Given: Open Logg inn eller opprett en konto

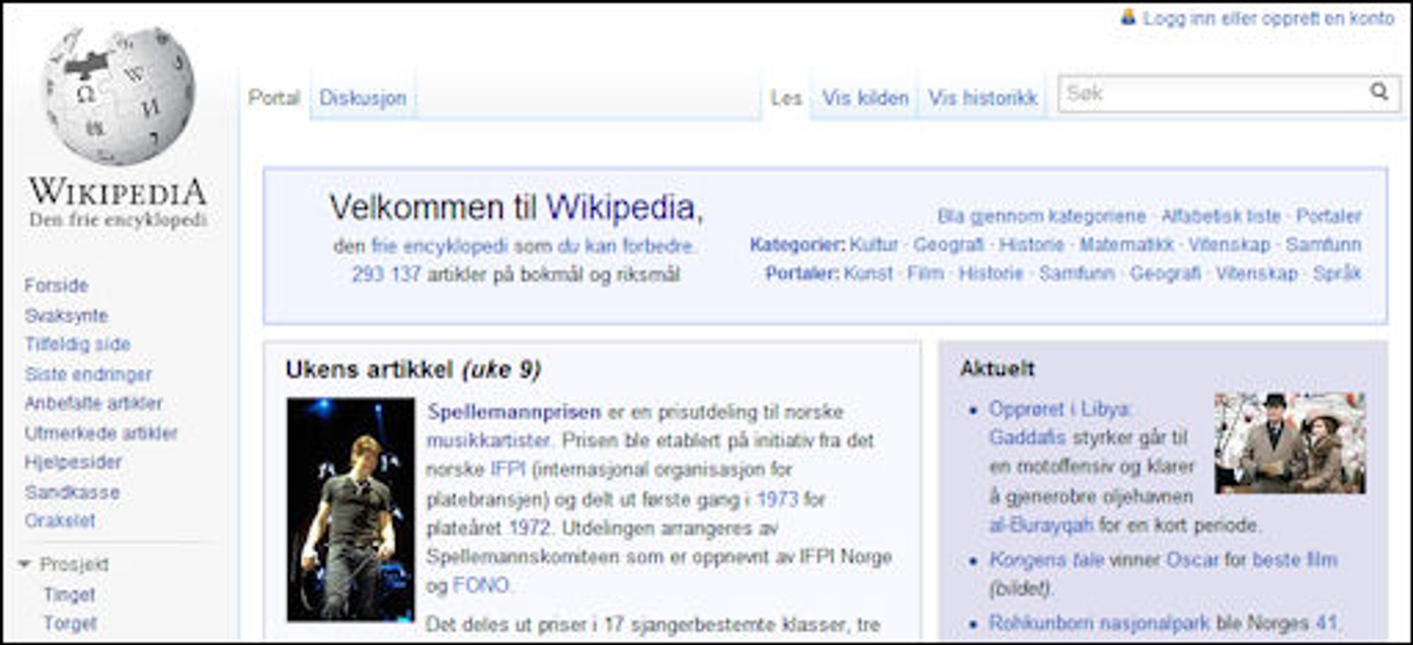Looking at the screenshot, I should tap(1269, 18).
